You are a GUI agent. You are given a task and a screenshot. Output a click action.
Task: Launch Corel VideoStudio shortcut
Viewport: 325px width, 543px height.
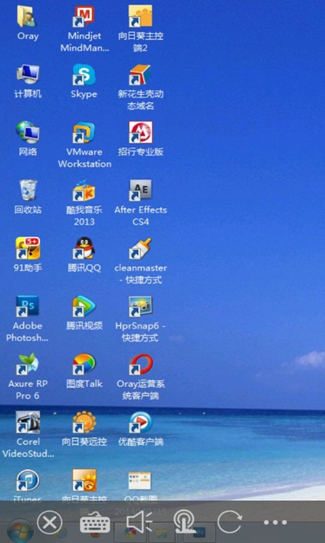28,422
